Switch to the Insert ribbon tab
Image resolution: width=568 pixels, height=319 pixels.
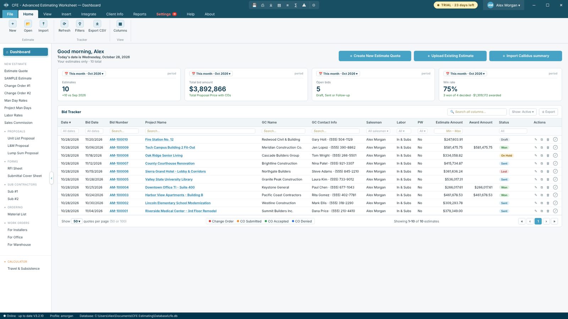point(66,14)
